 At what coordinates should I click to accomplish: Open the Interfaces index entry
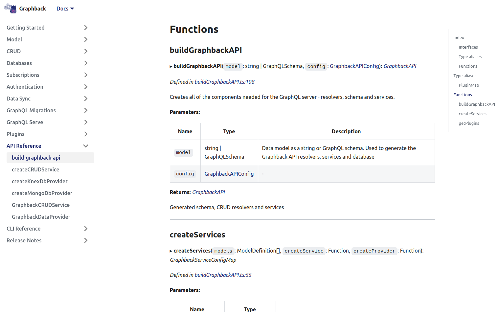click(468, 47)
